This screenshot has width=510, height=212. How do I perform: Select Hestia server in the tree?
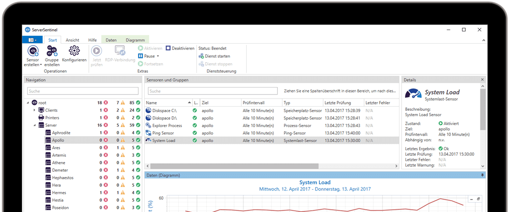coord(58,200)
